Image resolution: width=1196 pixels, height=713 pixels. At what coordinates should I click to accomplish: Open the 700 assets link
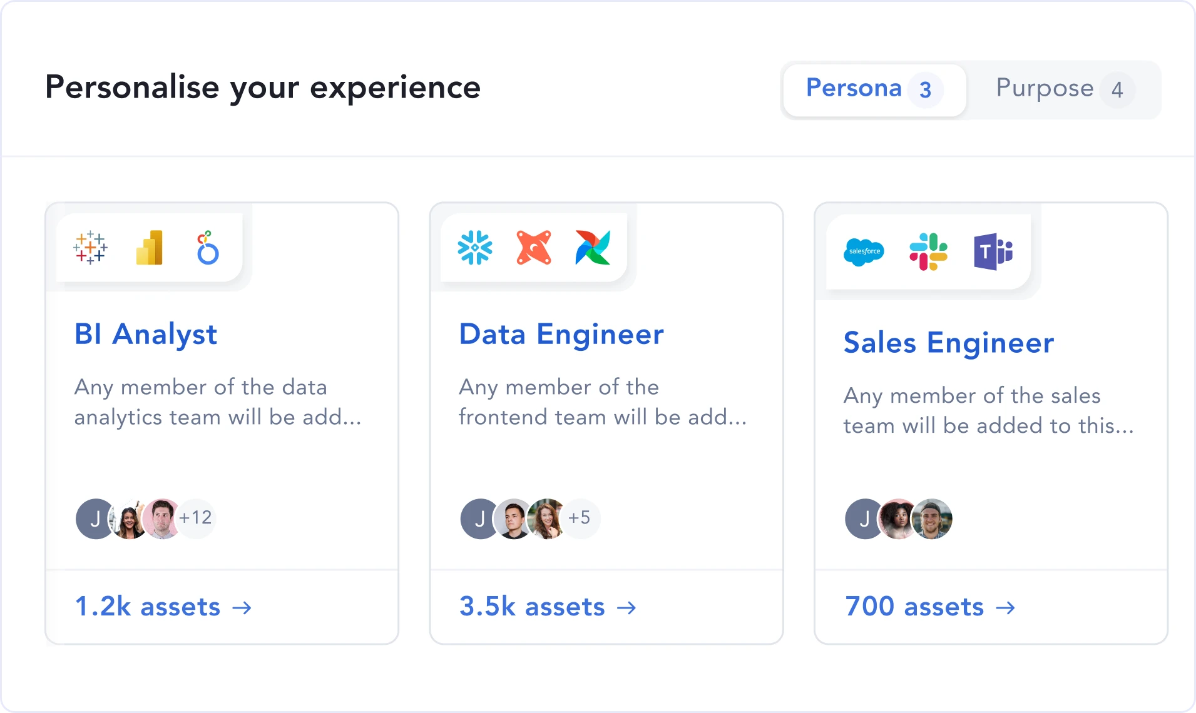[930, 607]
